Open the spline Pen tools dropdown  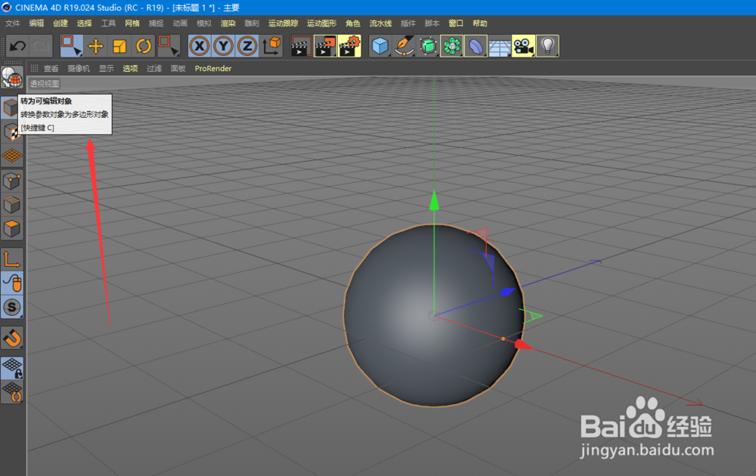point(403,46)
